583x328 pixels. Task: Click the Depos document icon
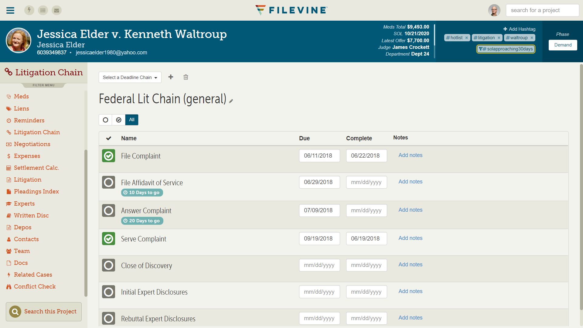pos(9,227)
